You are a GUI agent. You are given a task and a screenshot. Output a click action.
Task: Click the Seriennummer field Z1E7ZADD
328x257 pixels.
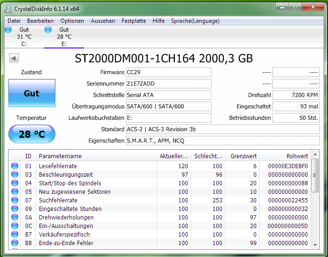coord(169,84)
